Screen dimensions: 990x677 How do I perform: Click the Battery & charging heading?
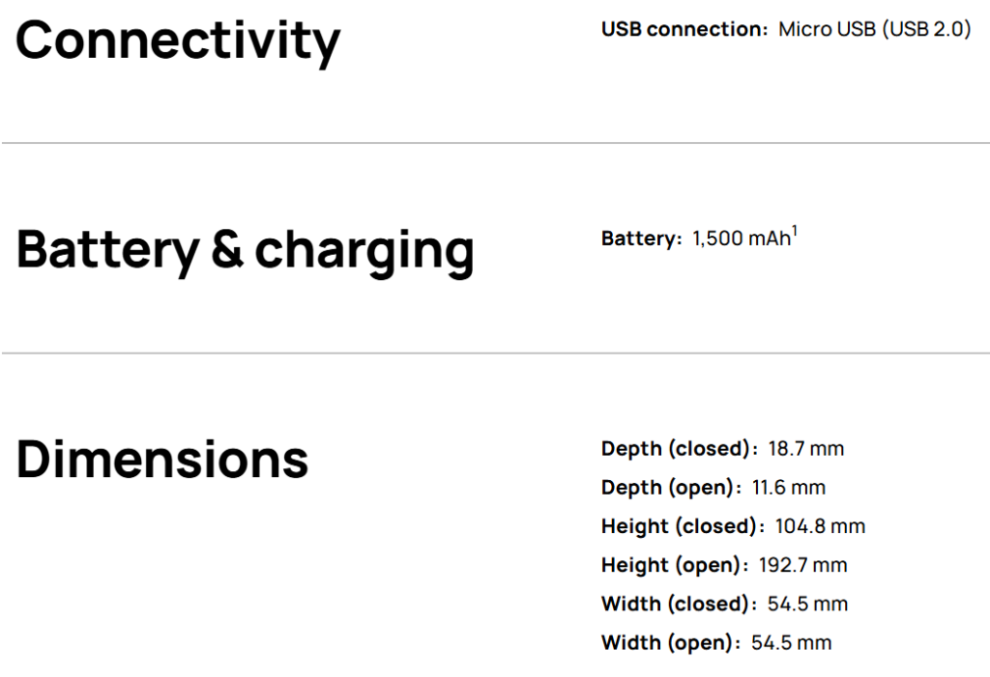click(x=245, y=249)
